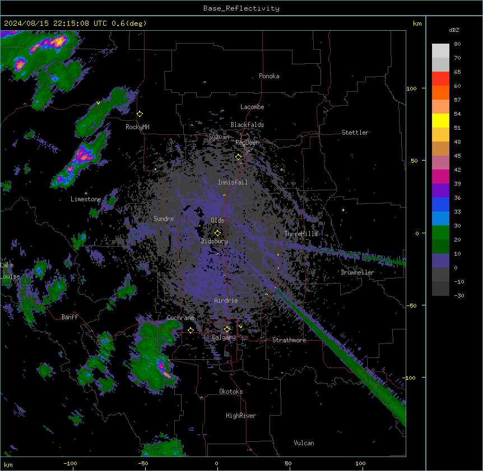The image size is (483, 471).
Task: Click the Sundre city label
Action: tap(164, 219)
